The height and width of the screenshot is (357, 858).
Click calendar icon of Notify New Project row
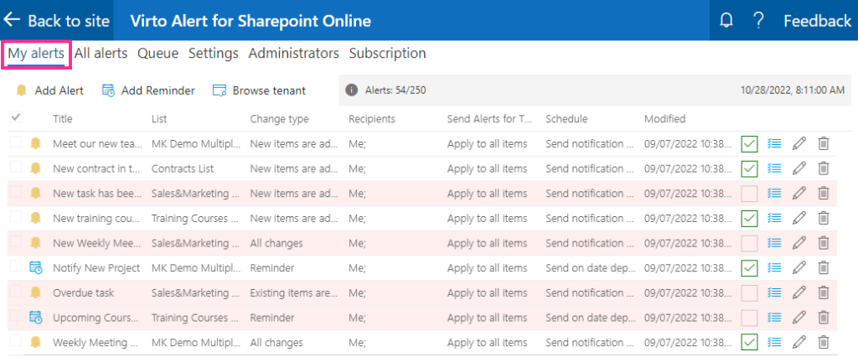35,268
